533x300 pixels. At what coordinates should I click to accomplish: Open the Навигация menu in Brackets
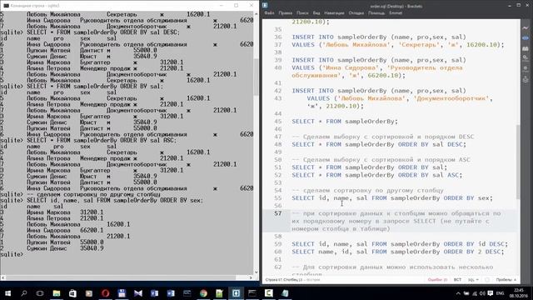(334, 13)
